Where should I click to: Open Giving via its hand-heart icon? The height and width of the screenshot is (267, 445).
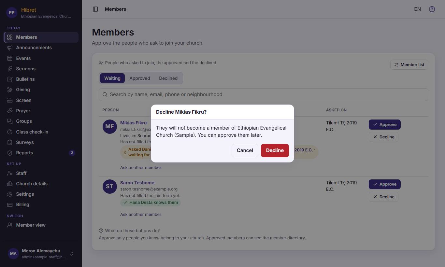tap(10, 90)
